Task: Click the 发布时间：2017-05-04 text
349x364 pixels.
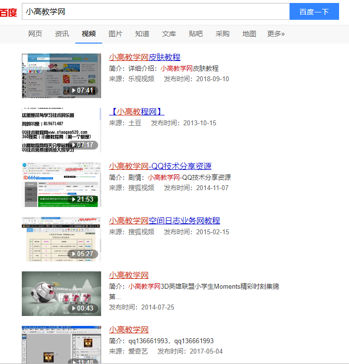Action: (x=190, y=351)
